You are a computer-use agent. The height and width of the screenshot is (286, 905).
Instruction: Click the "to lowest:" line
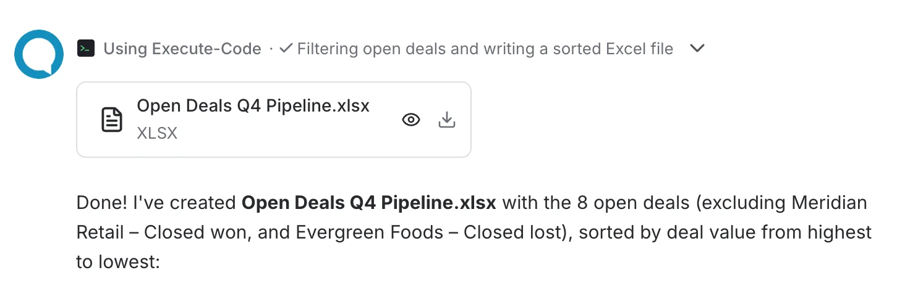tap(118, 262)
